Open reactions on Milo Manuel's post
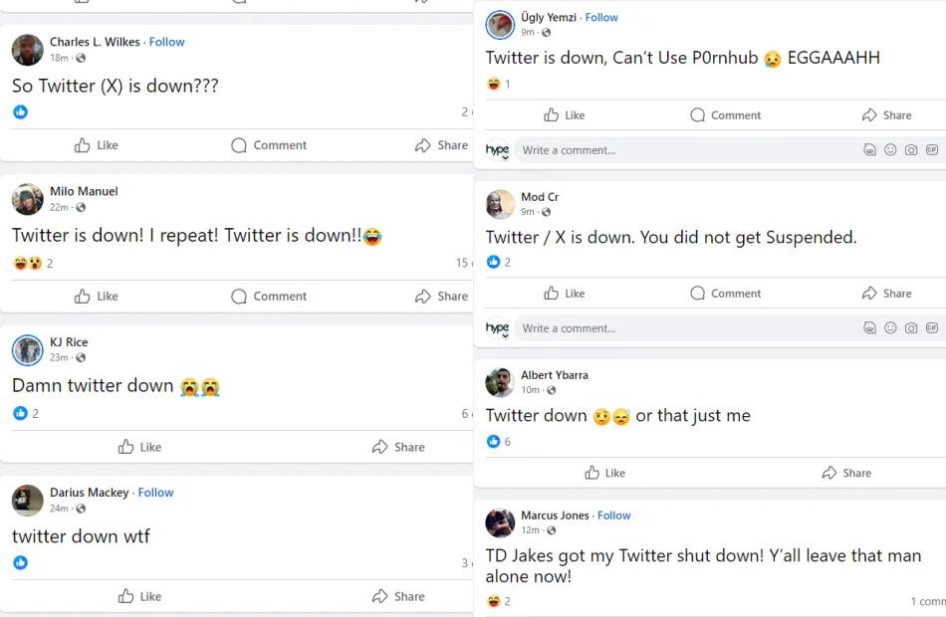Image resolution: width=946 pixels, height=617 pixels. coord(26,264)
